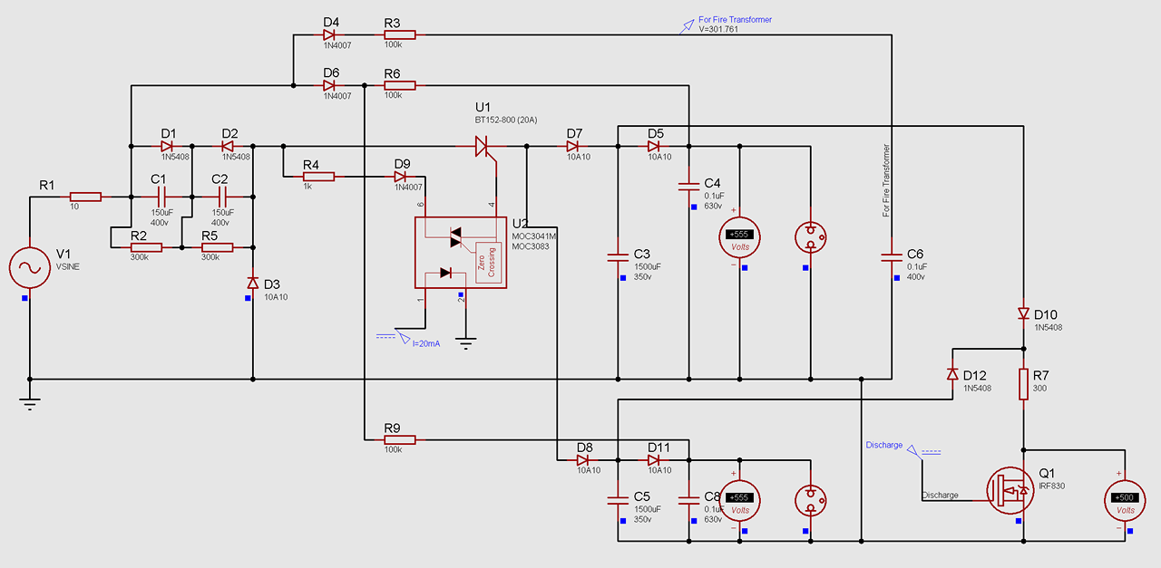The height and width of the screenshot is (568, 1161).
Task: Click the R1 10 ohm resistor symbol
Action: click(x=85, y=197)
